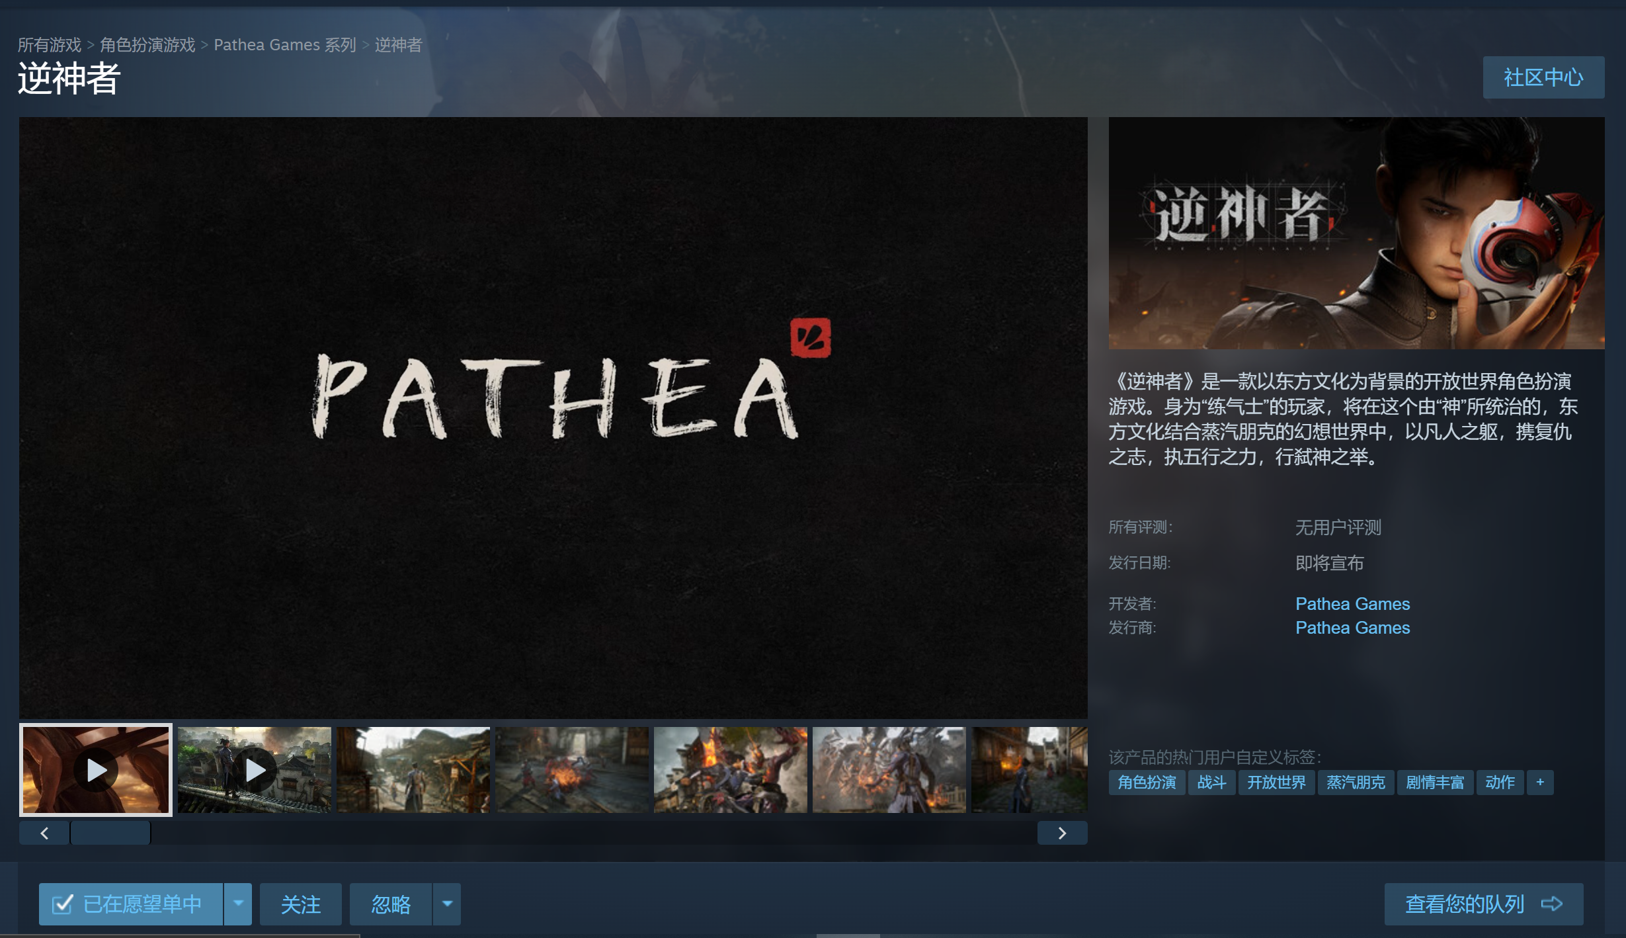The height and width of the screenshot is (938, 1626).
Task: Open the game header capsule image
Action: pyautogui.click(x=1356, y=233)
